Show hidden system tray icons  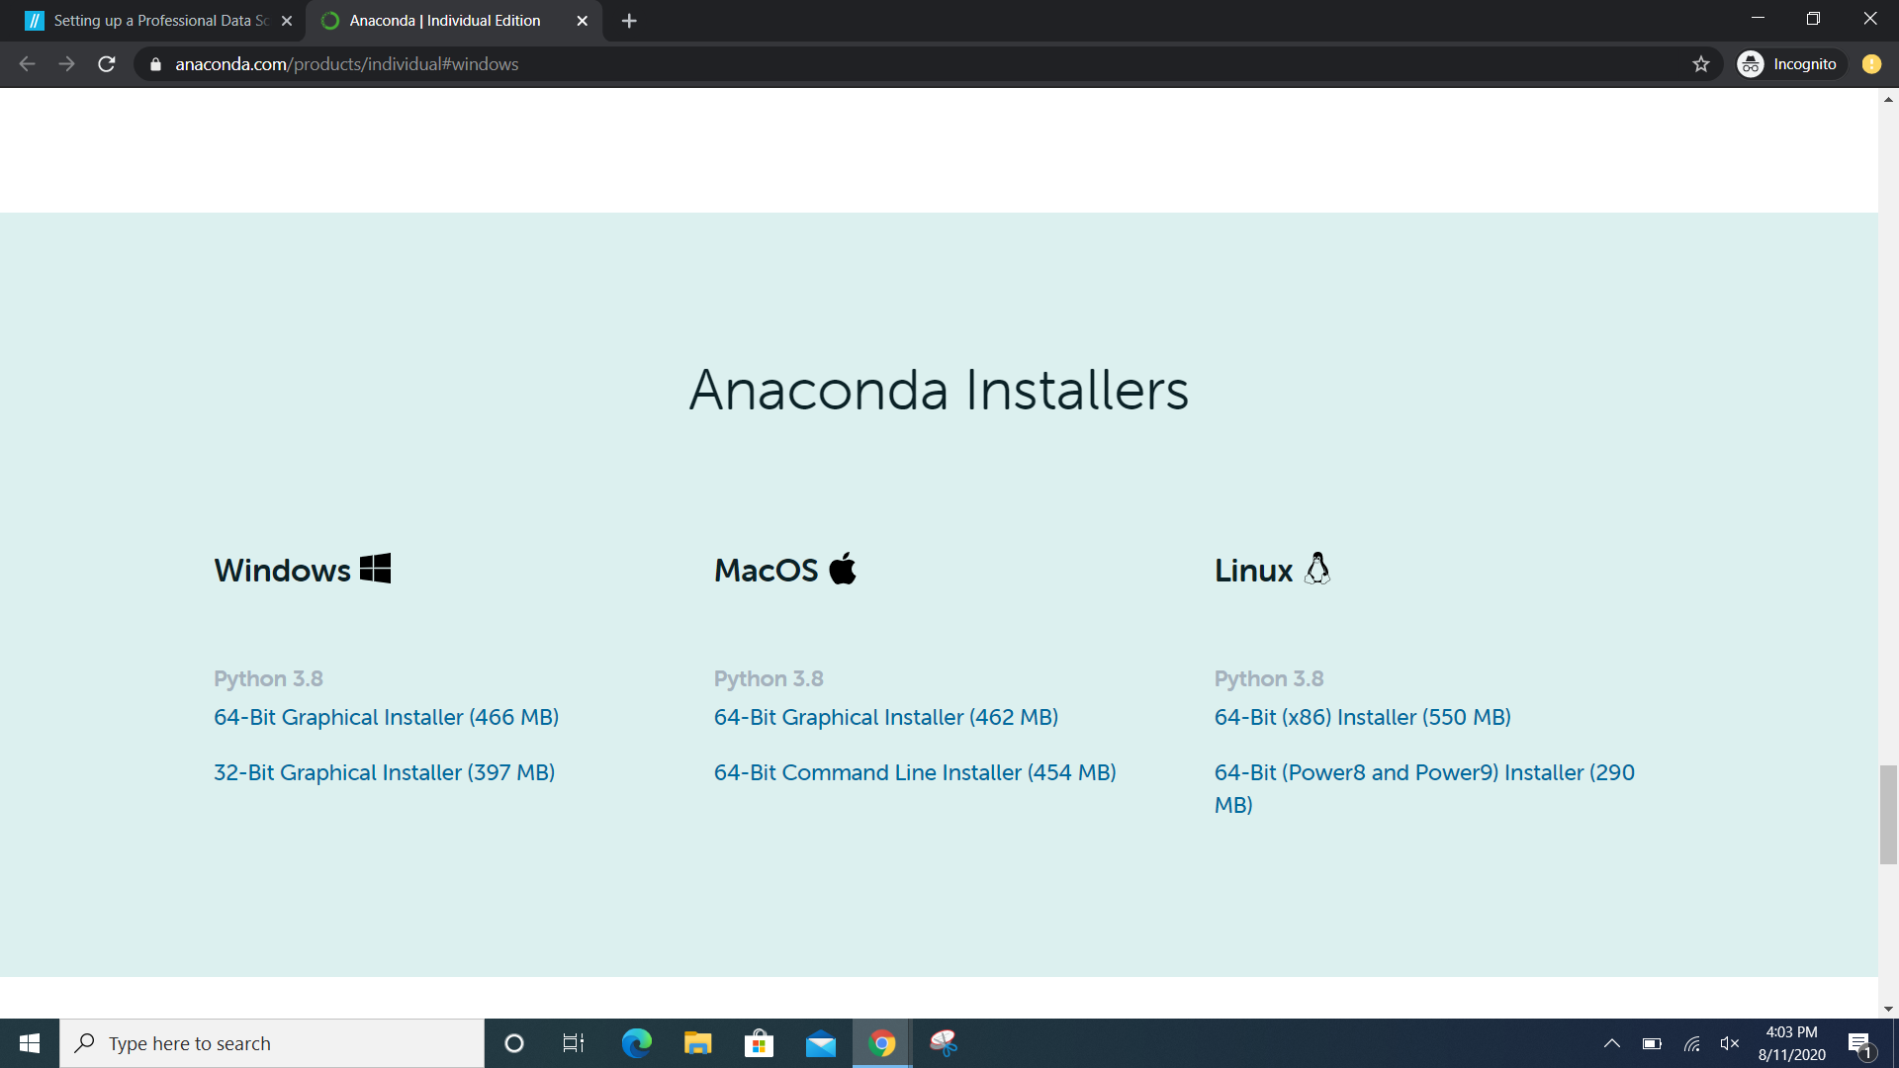coord(1611,1043)
